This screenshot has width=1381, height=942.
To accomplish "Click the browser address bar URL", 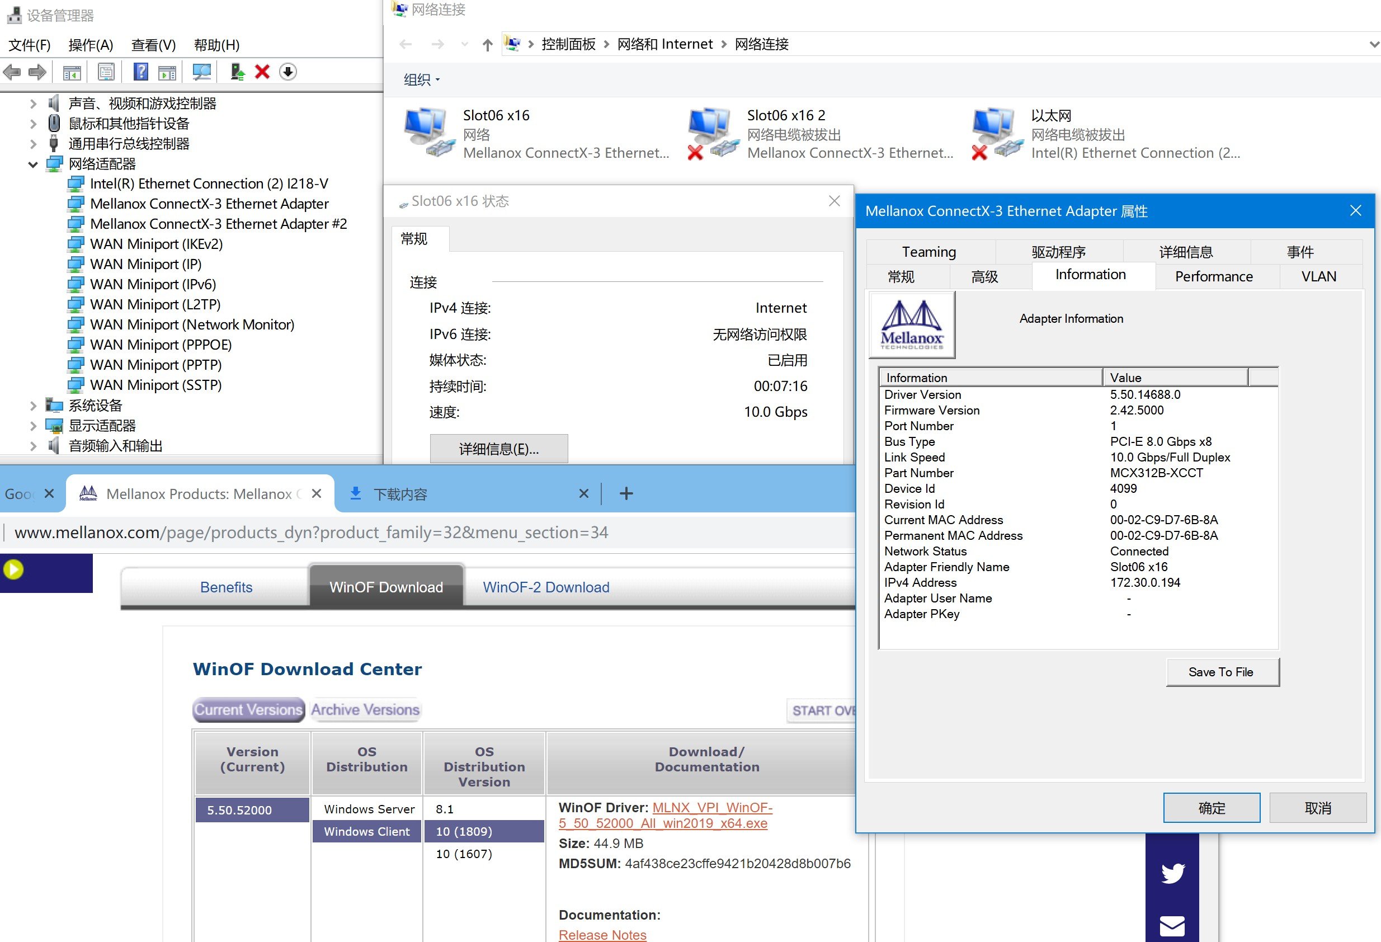I will 312,533.
